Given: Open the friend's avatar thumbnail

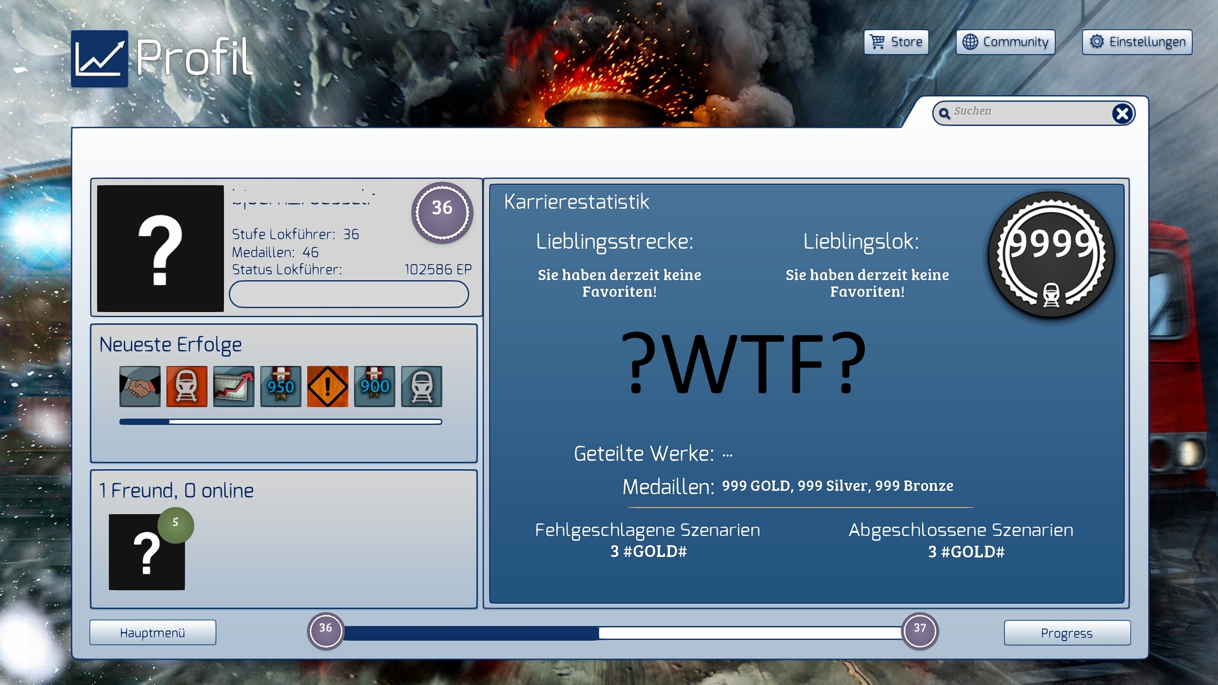Looking at the screenshot, I should click(x=147, y=552).
